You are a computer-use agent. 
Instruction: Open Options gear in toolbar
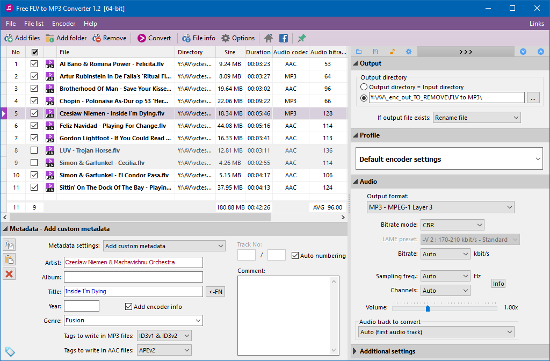[238, 38]
